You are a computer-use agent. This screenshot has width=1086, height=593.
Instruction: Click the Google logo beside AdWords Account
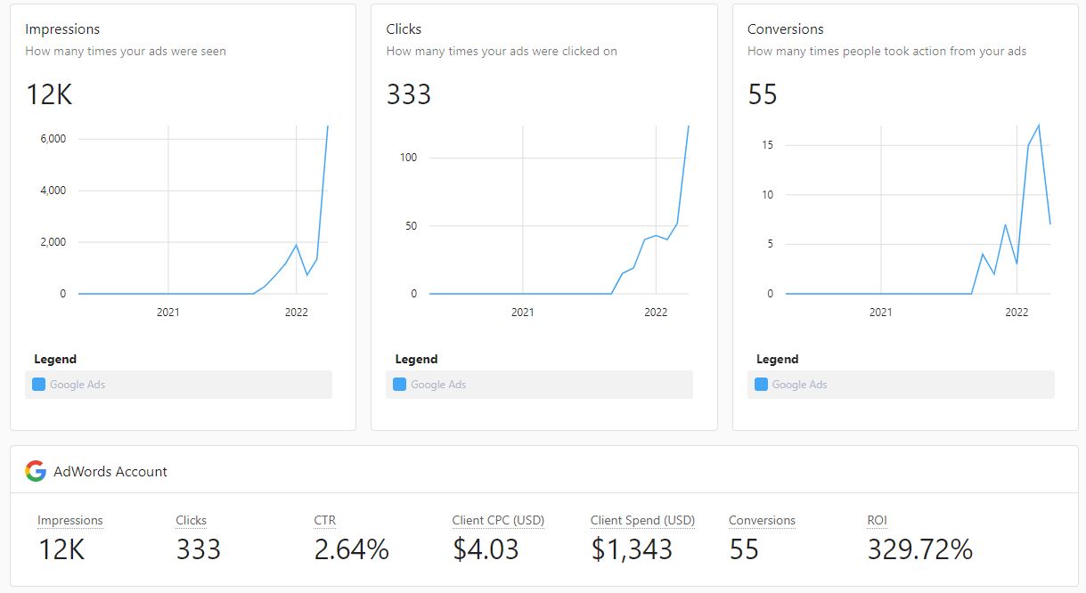(x=36, y=471)
